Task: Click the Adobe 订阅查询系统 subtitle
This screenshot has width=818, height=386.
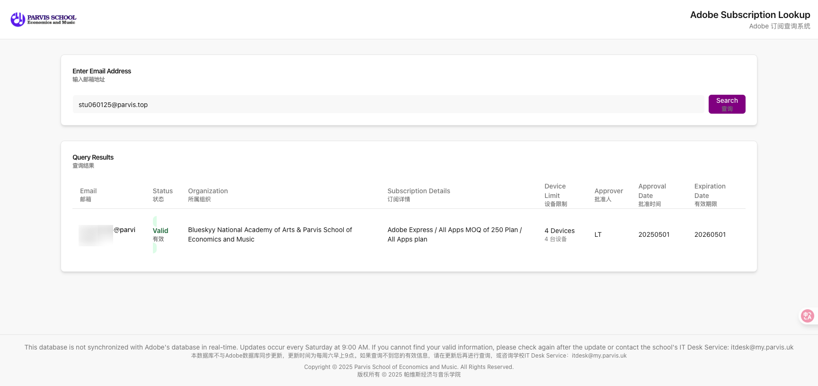Action: [779, 26]
